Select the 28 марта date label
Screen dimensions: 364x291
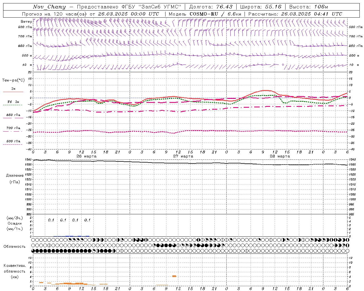[280, 156]
